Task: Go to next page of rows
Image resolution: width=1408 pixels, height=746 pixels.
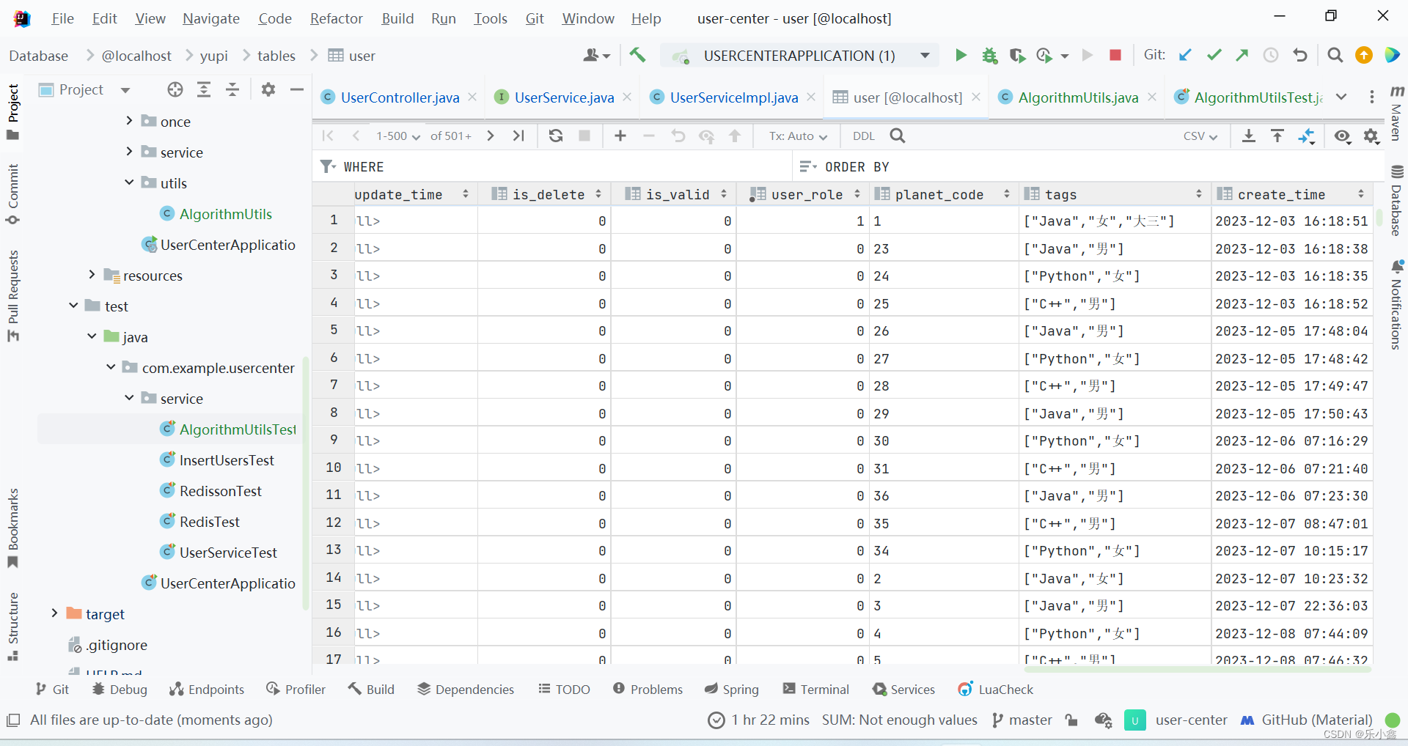Action: click(x=491, y=136)
